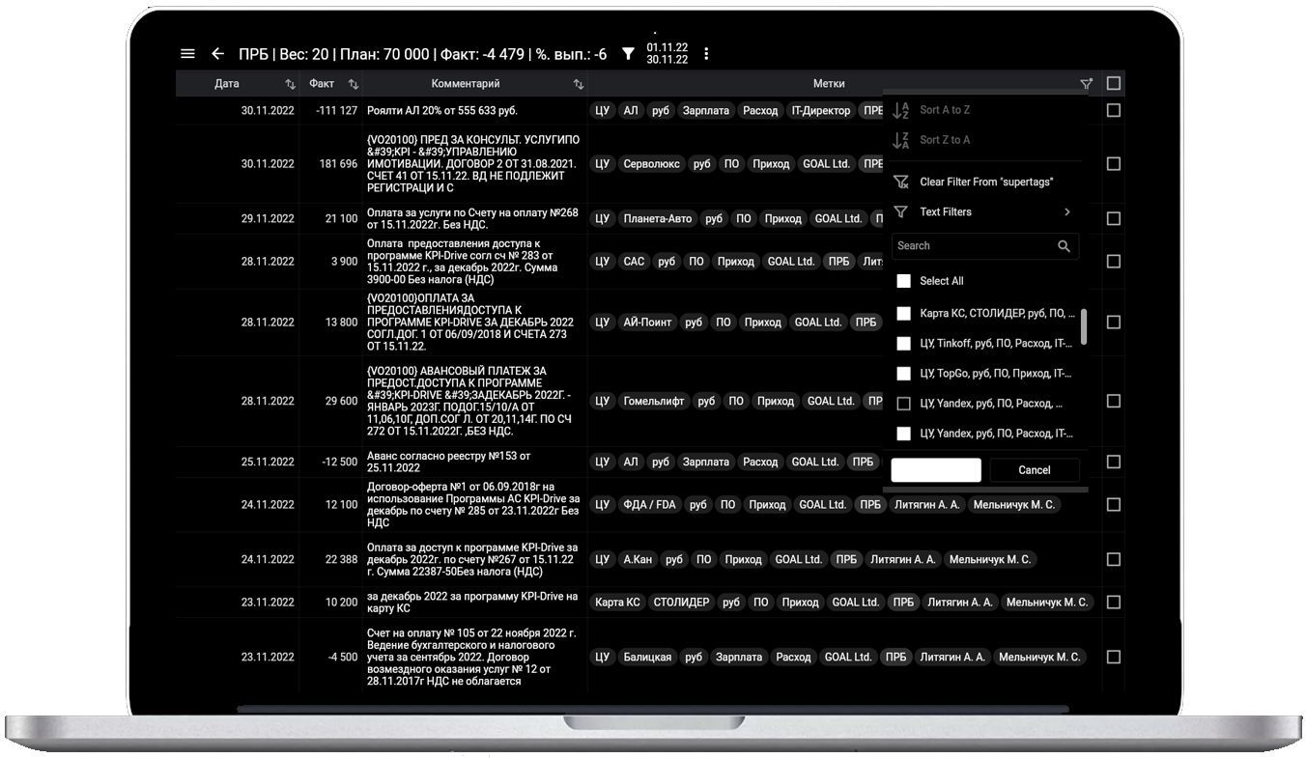Sort by the Дата column
Viewport: 1306px width, 758px height.
[x=290, y=85]
